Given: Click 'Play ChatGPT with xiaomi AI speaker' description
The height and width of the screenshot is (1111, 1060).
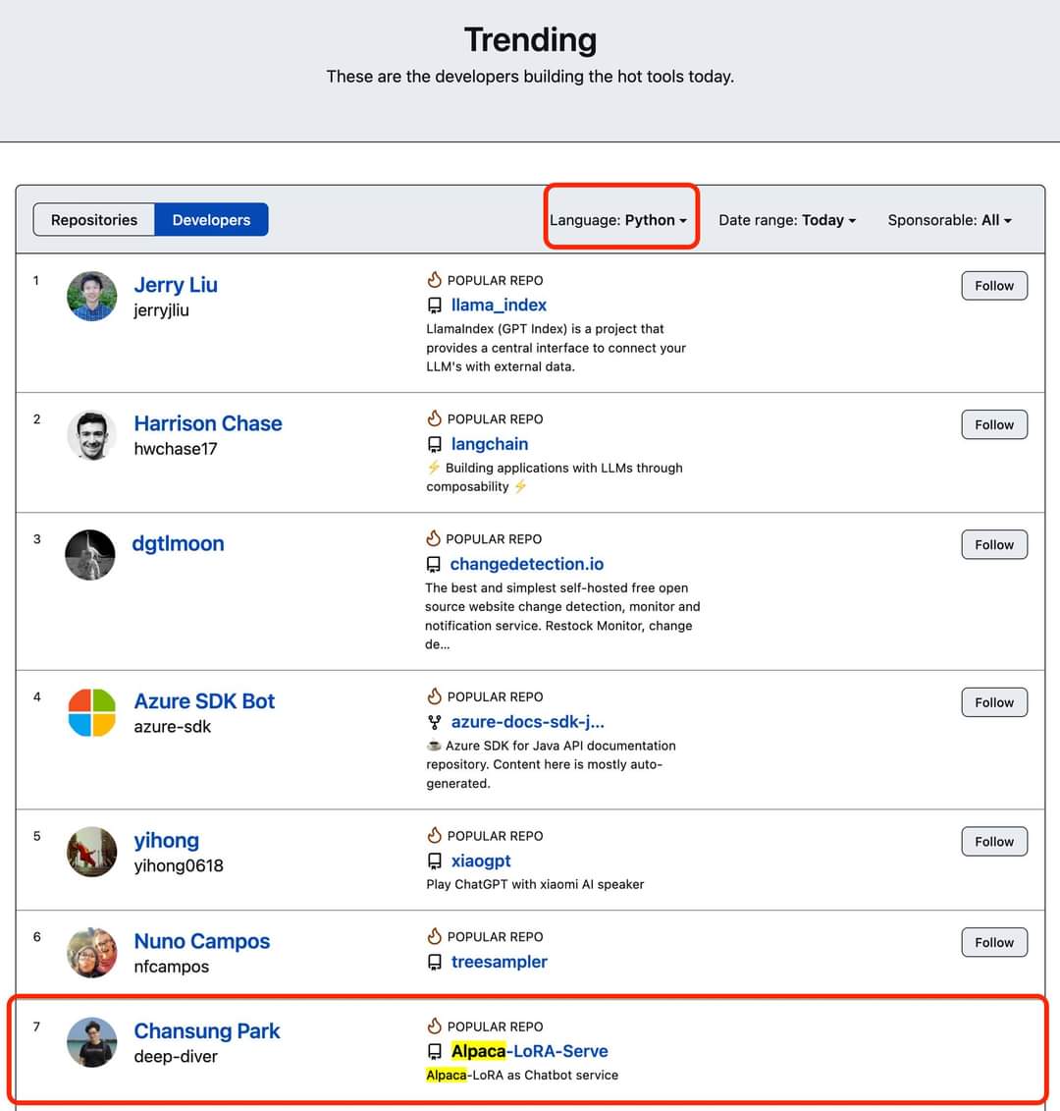Looking at the screenshot, I should [535, 885].
